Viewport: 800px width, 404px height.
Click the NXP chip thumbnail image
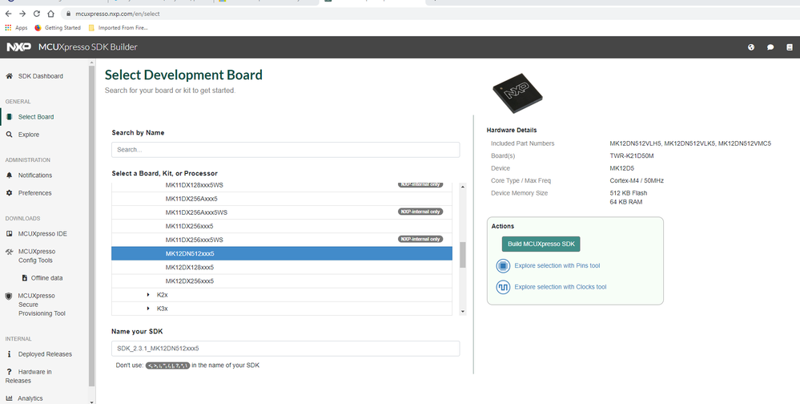pos(517,94)
